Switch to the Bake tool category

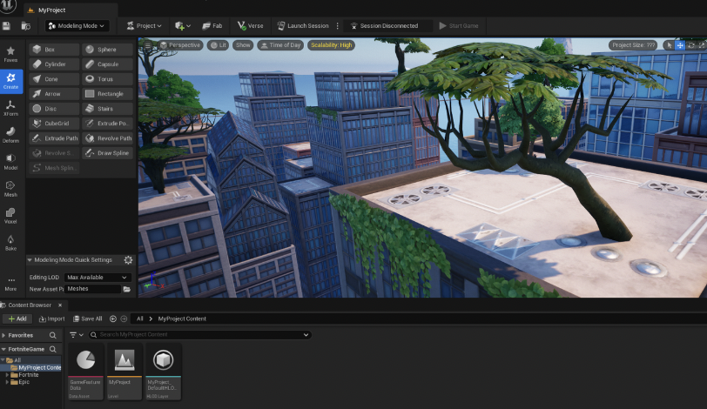(10, 243)
